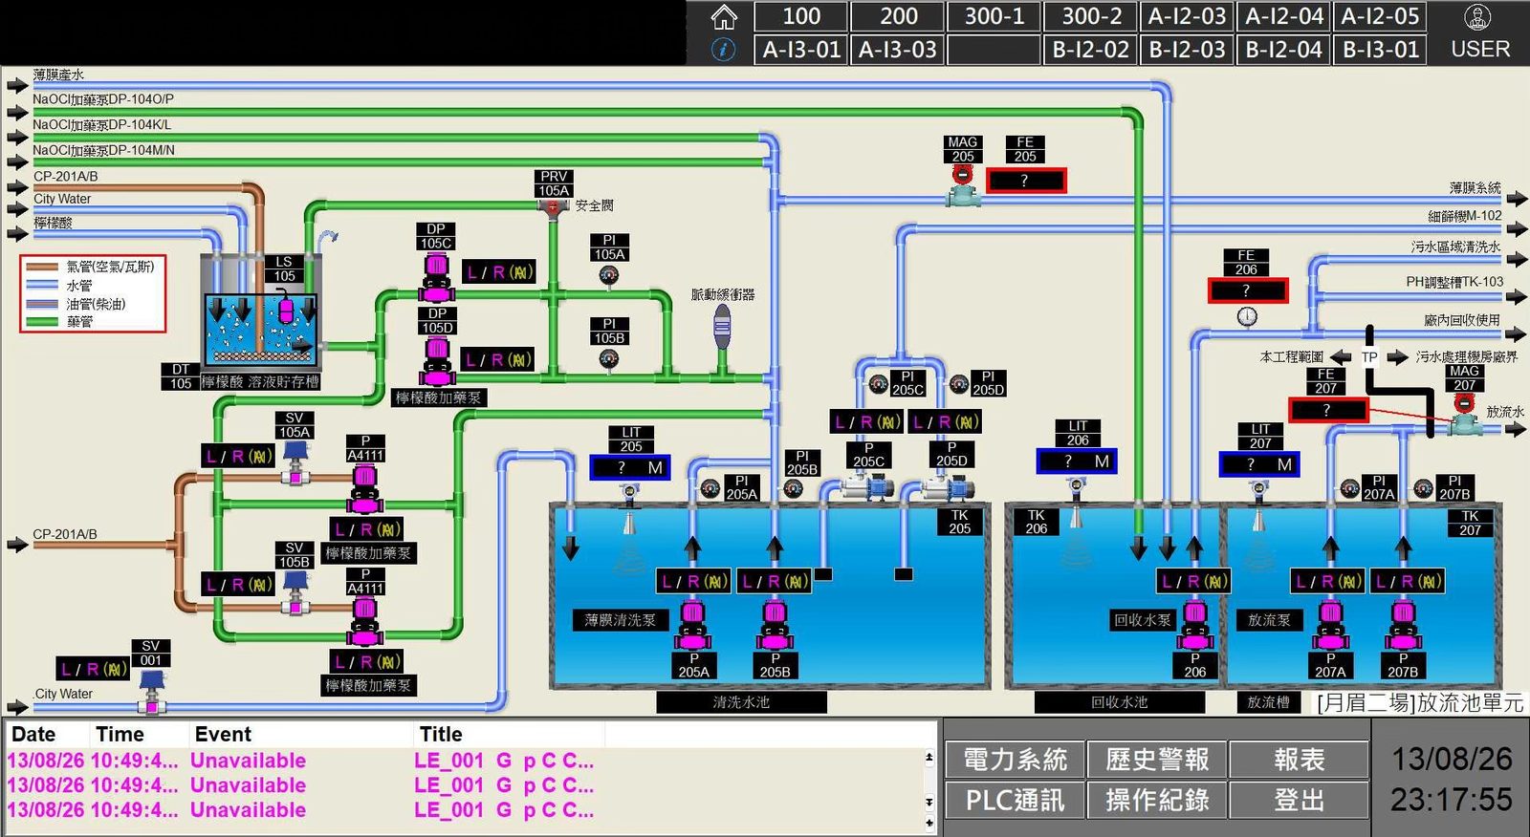Select pump P 205A in cleaning tank
Viewport: 1530px width, 837px height.
point(692,626)
